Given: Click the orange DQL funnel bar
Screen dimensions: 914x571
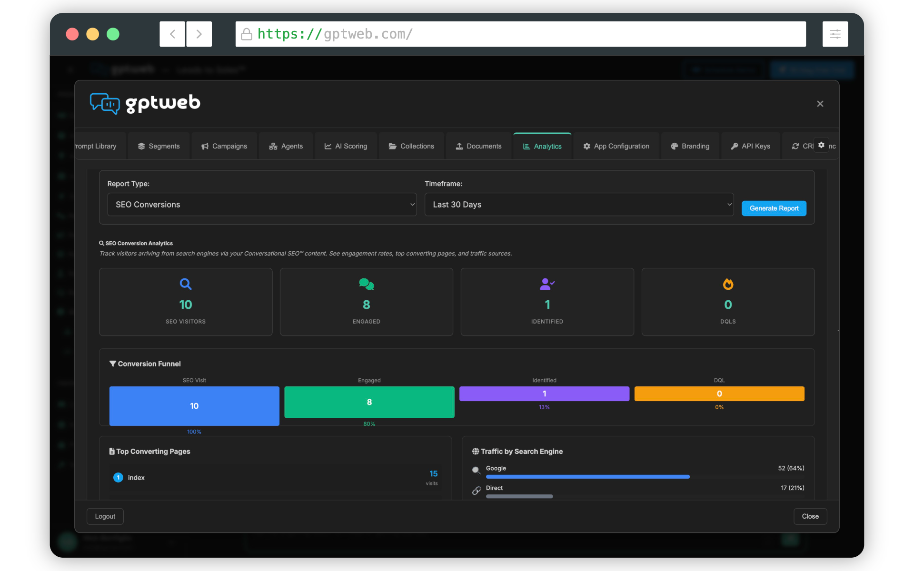Looking at the screenshot, I should tap(719, 394).
